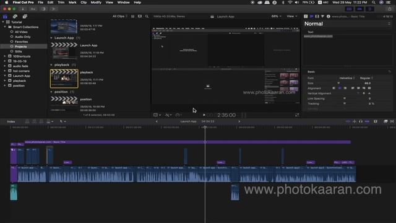396x223 pixels.
Task: Toggle timeline skimming
Action: click(x=348, y=121)
